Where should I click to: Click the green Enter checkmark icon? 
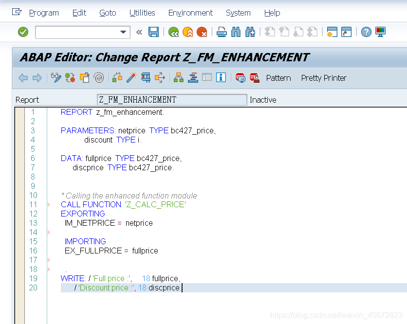(23, 32)
